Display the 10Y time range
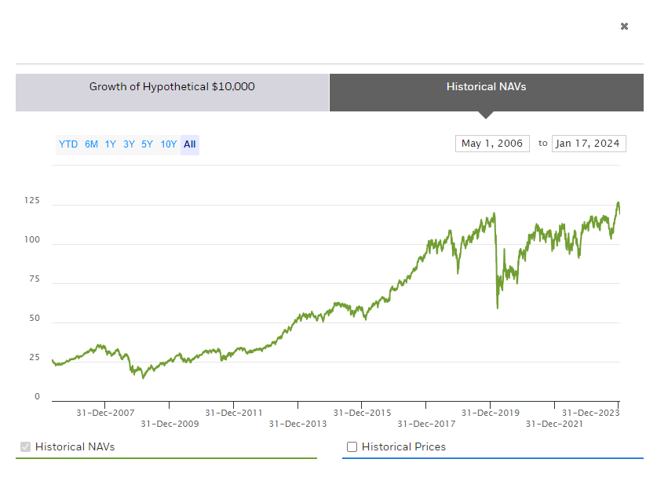This screenshot has width=646, height=481. click(168, 144)
